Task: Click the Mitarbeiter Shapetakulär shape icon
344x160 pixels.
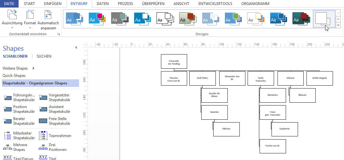Action: pos(8,136)
